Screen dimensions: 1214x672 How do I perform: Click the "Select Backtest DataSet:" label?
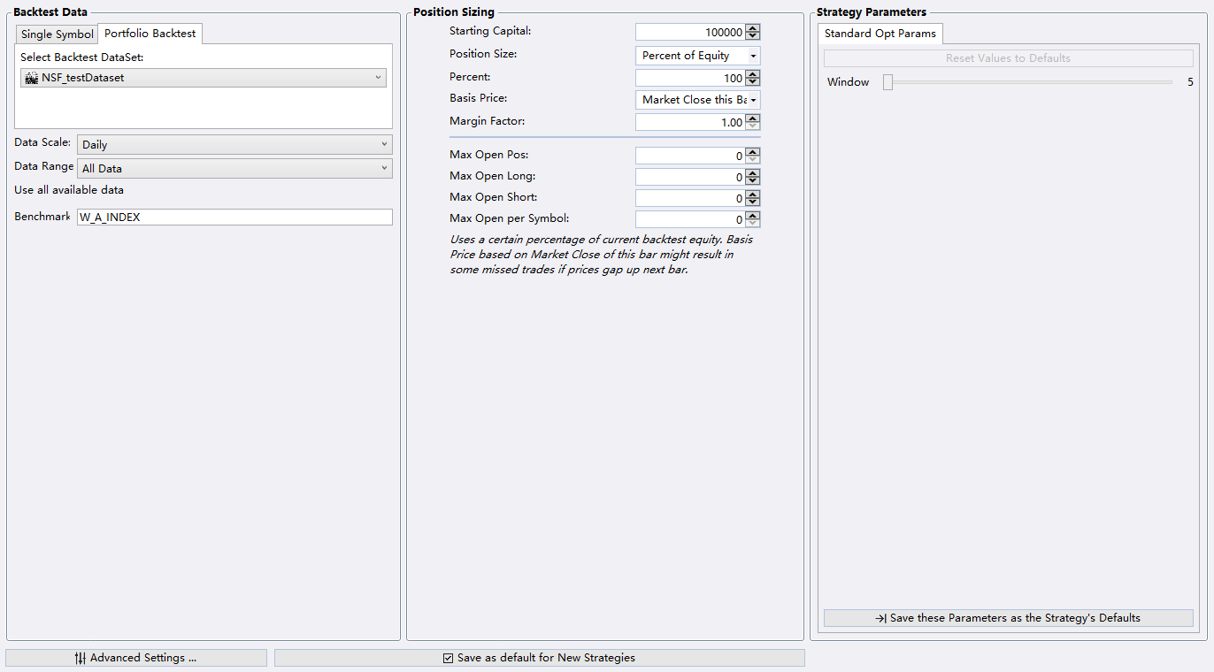click(81, 57)
